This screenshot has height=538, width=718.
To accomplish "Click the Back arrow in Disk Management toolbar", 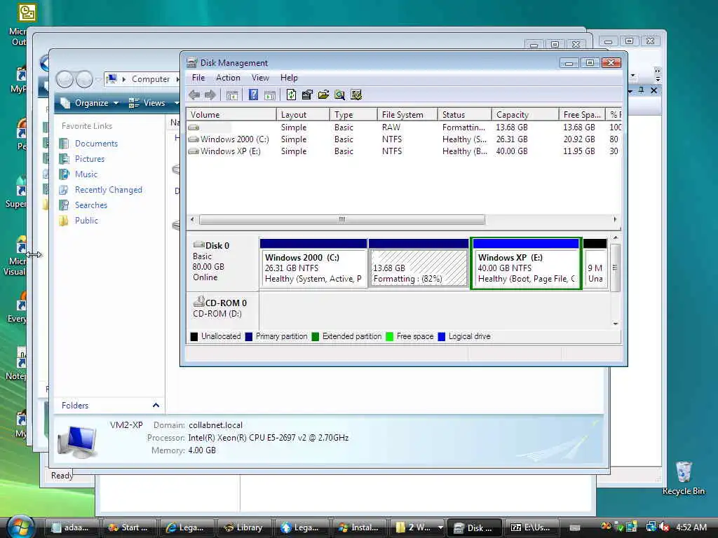I will 194,95.
